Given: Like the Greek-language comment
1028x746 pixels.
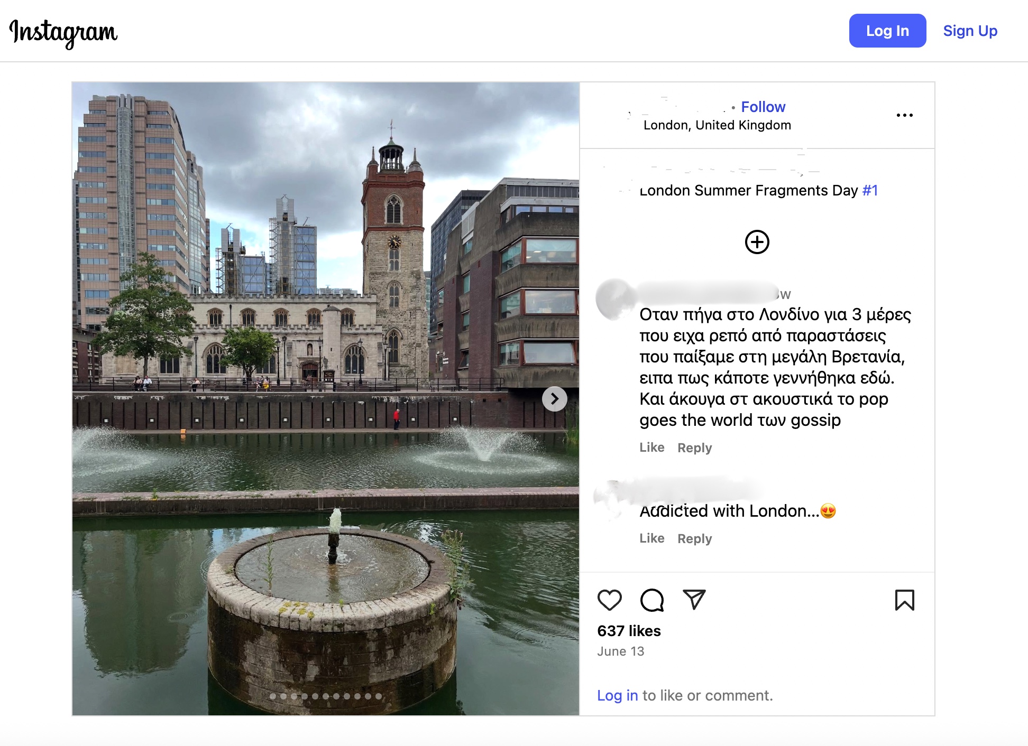Looking at the screenshot, I should 651,447.
